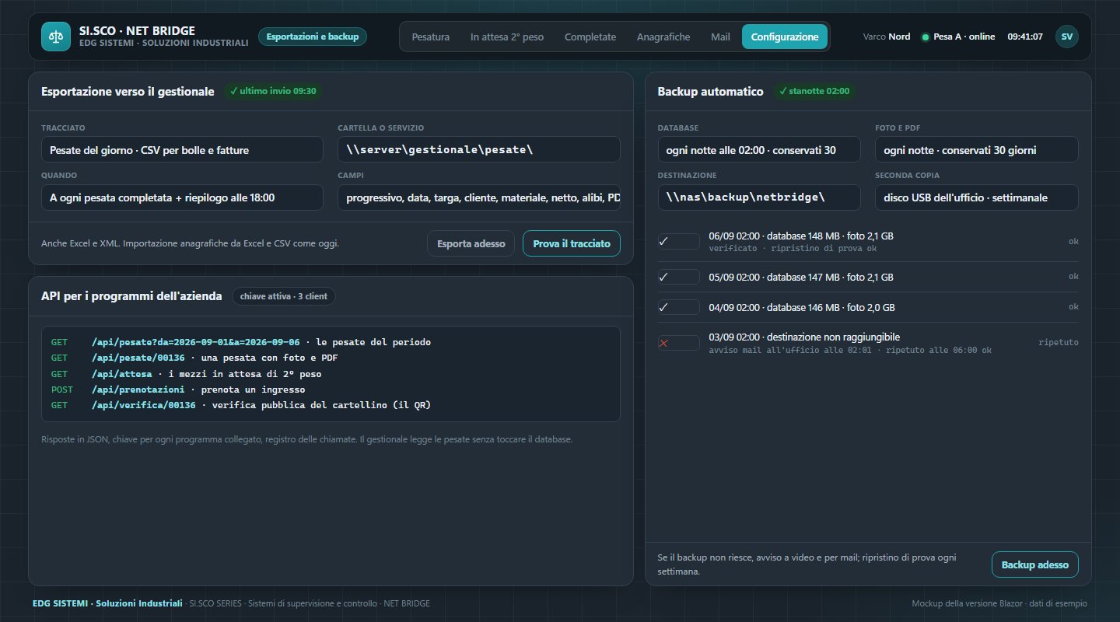Open the In attesa 2° peso tab
The image size is (1120, 622).
[507, 37]
